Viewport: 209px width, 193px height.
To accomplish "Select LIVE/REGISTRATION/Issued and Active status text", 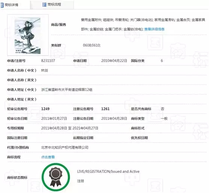I will pos(108,172).
